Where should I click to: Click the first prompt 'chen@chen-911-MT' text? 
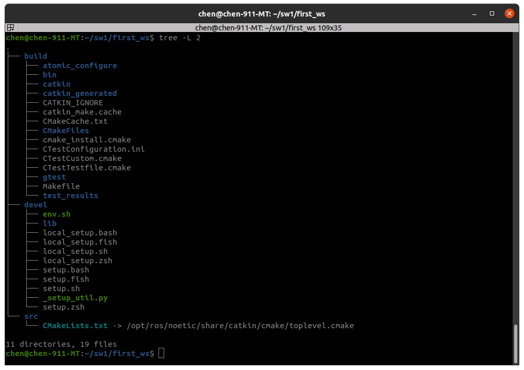tap(43, 38)
